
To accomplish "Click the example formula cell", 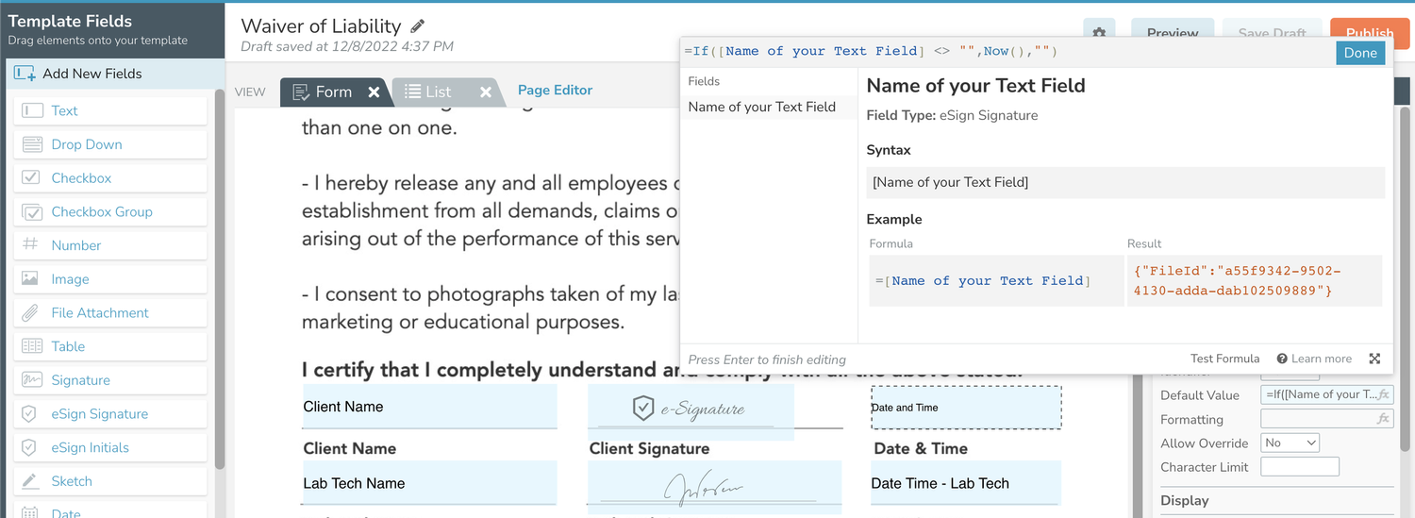I will point(996,280).
